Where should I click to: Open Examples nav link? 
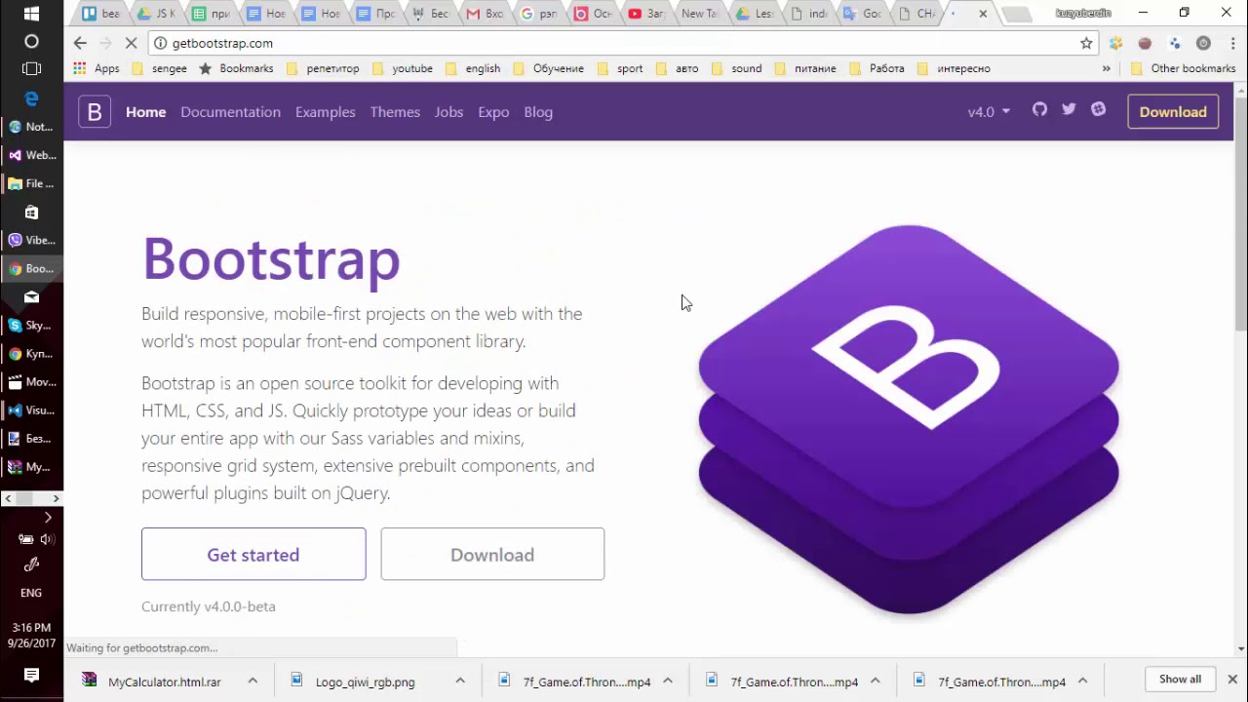coord(326,112)
